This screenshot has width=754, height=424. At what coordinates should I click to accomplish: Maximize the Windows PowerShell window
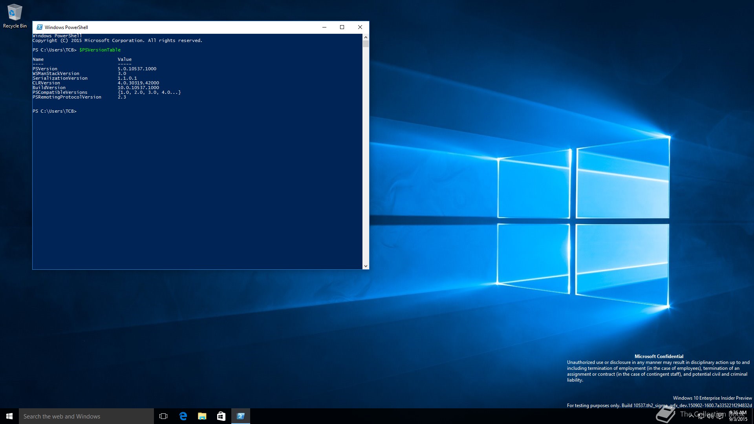342,27
